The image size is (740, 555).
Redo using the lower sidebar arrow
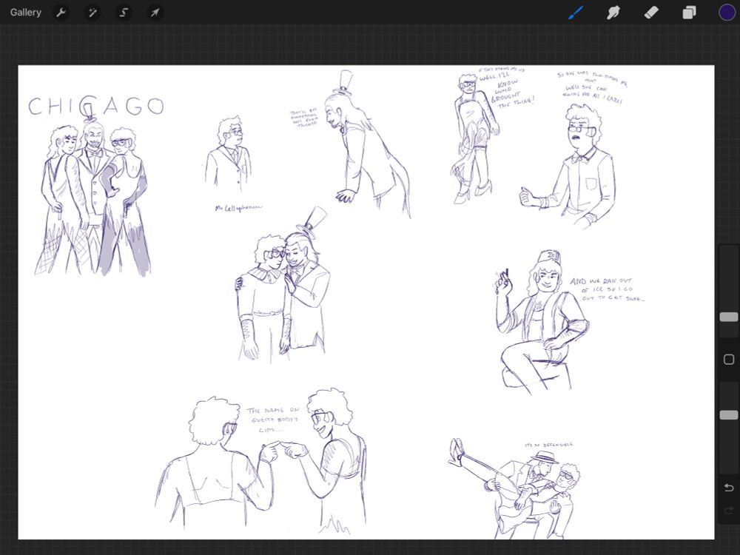pyautogui.click(x=729, y=510)
